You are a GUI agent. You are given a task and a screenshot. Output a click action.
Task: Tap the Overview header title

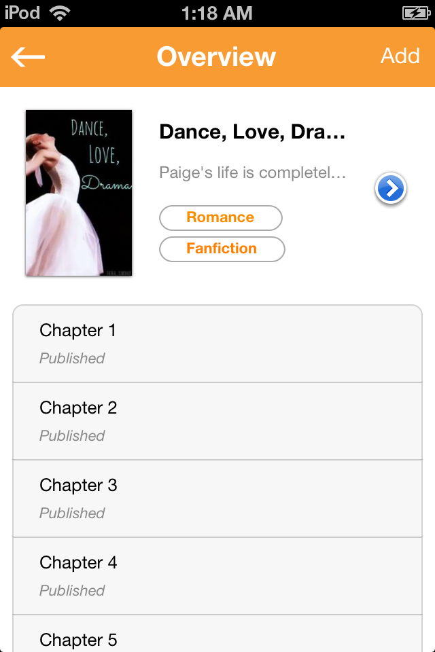pos(216,56)
